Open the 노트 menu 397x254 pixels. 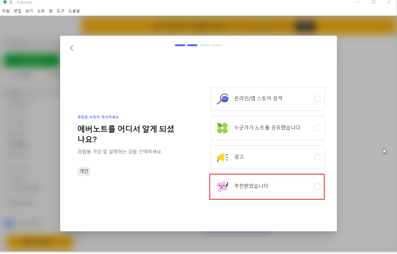click(x=41, y=11)
